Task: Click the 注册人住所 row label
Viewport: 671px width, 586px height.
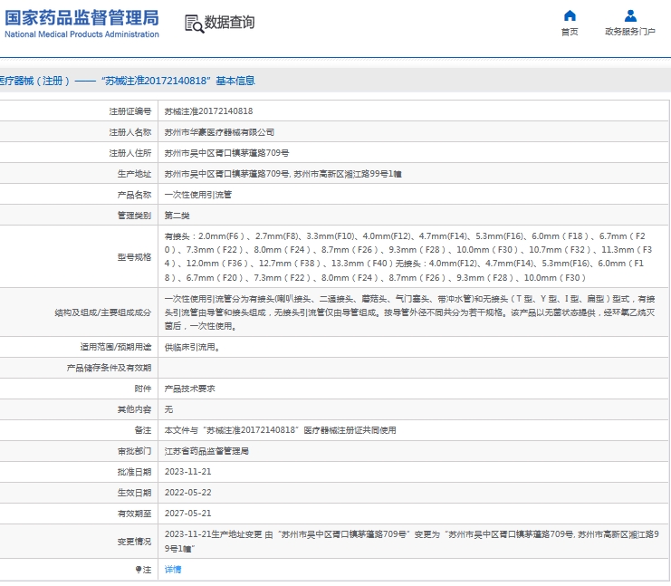Action: (x=130, y=153)
